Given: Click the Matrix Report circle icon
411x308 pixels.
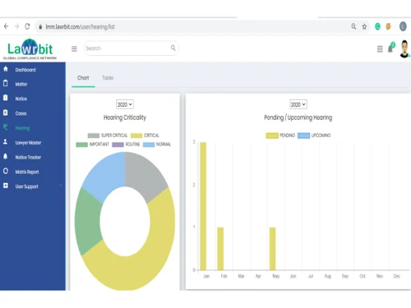Looking at the screenshot, I should 6,171.
